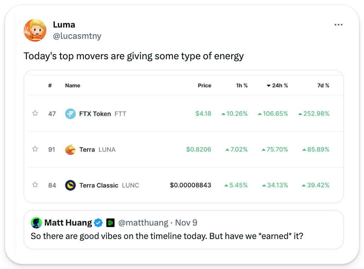
Task: Open the @matthuang handle link
Action: (x=143, y=223)
